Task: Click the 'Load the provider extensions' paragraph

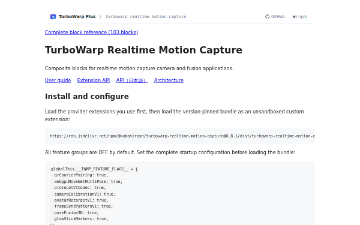Action: pos(175,115)
